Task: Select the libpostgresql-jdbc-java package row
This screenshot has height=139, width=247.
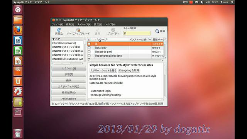Action: pos(125,56)
